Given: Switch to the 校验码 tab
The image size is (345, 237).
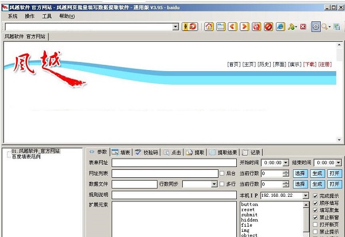Looking at the screenshot, I should coord(147,152).
